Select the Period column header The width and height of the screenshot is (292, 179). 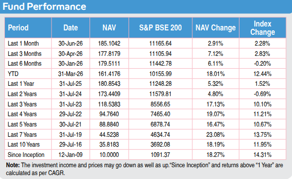(18, 28)
